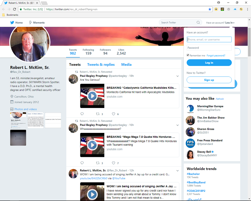Reply to the 'Whaaaaaat?' Honduras quake tweet

click(82, 163)
